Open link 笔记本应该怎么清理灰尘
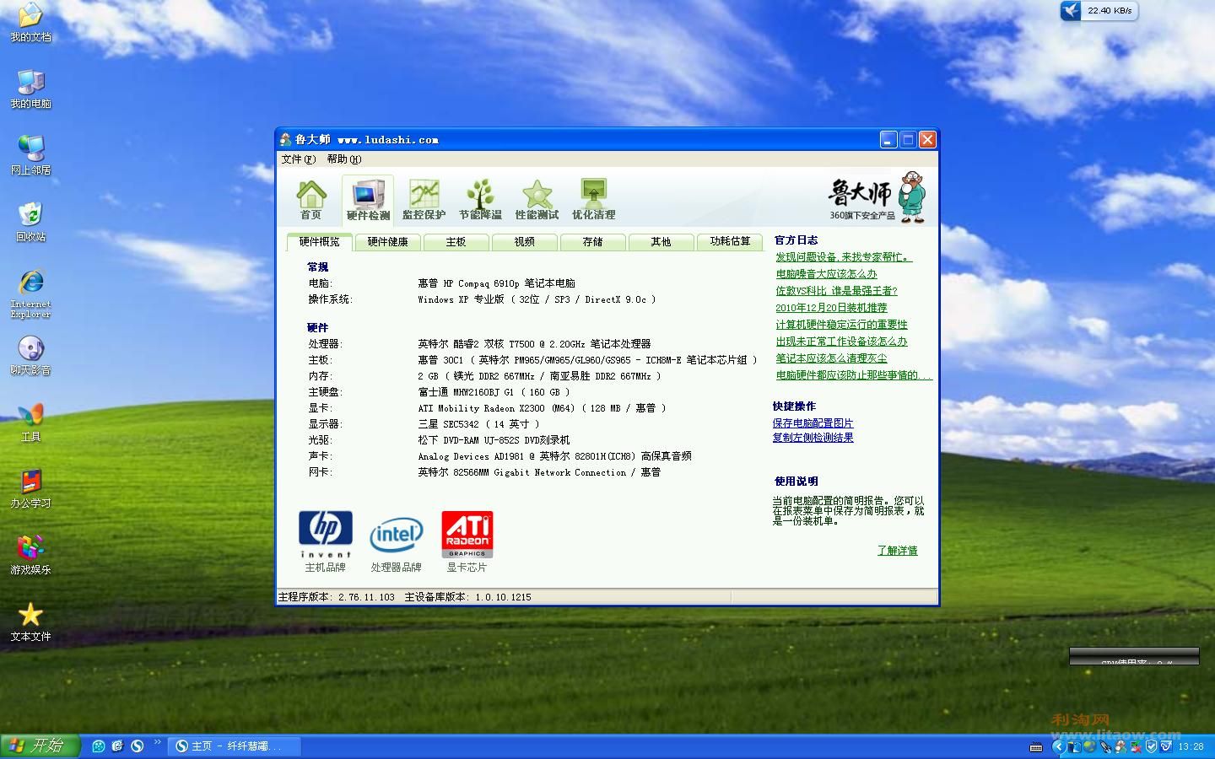 (831, 358)
